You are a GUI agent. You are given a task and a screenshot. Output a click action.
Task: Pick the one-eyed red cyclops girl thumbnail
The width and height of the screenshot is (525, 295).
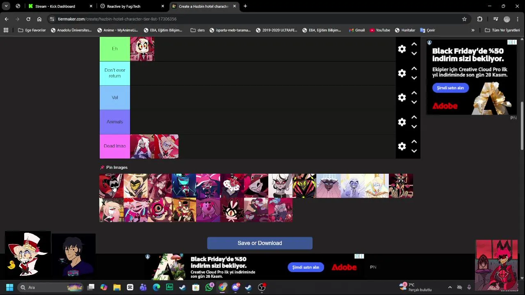point(160,210)
